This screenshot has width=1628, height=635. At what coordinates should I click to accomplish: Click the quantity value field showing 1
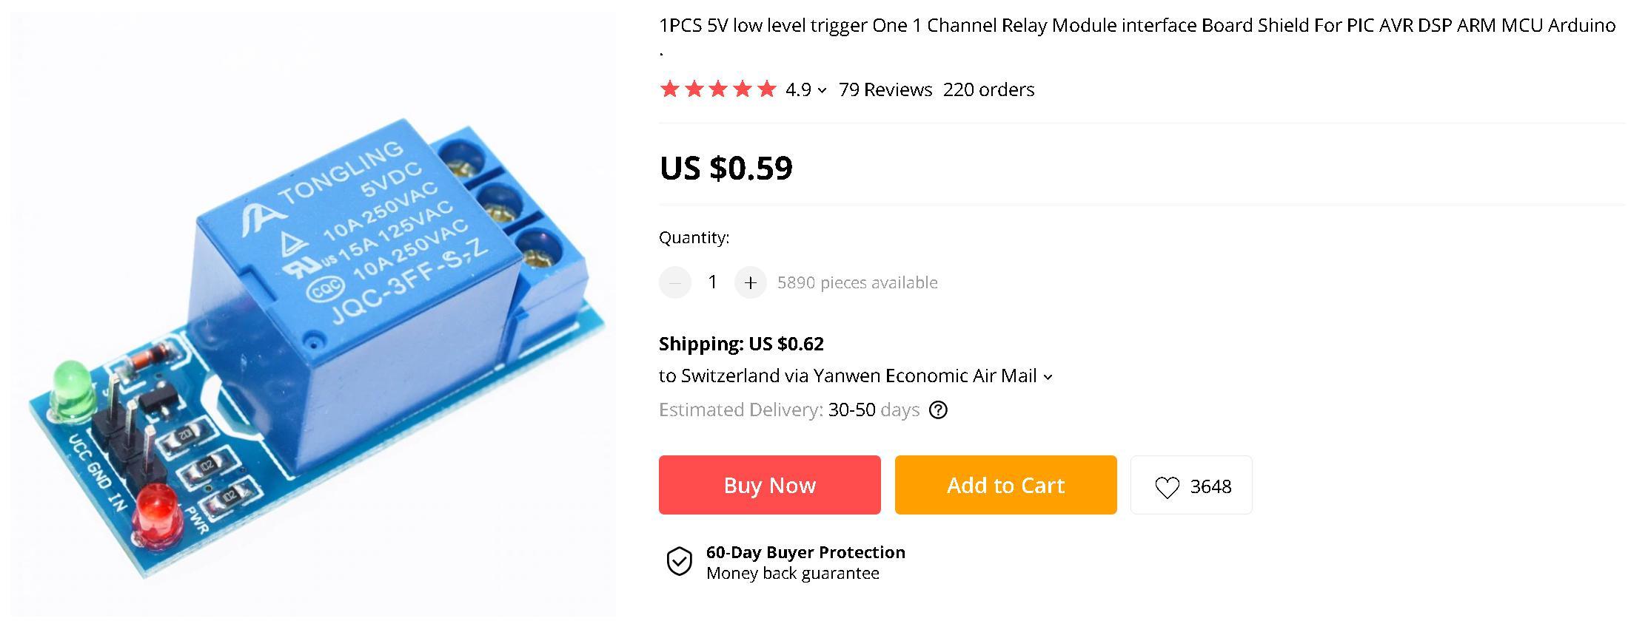click(712, 282)
